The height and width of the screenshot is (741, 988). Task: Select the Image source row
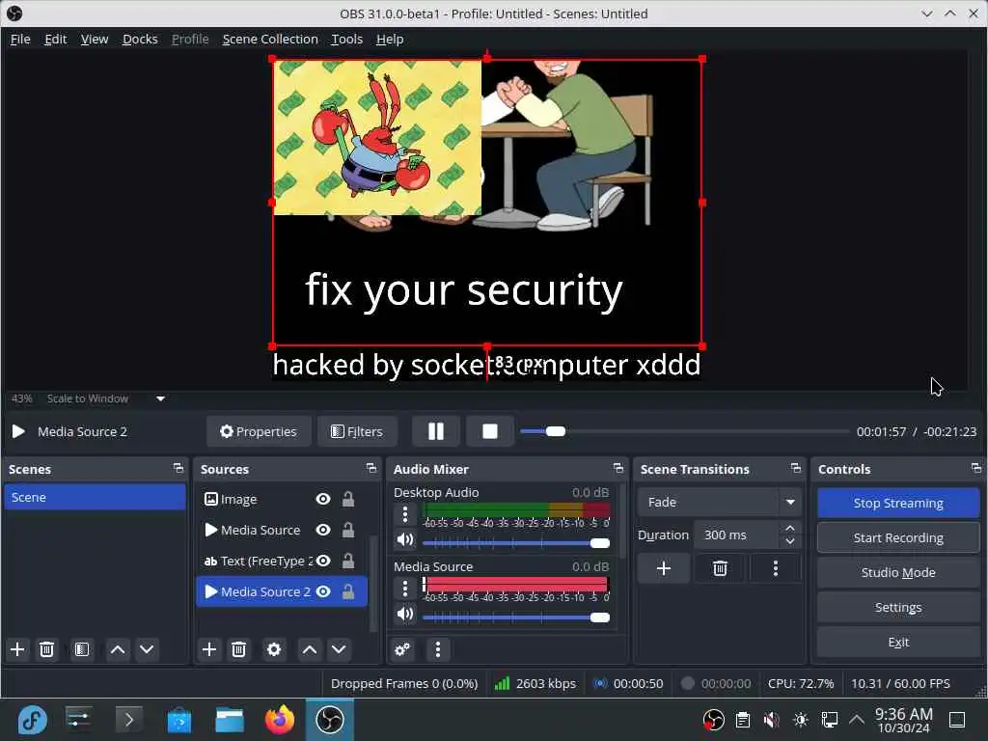point(282,499)
